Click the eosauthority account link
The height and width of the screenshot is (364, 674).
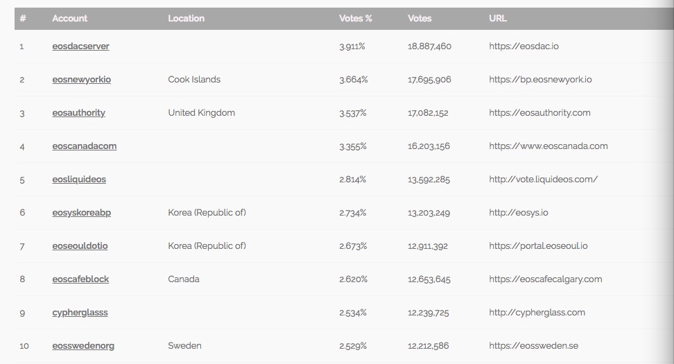(x=78, y=113)
